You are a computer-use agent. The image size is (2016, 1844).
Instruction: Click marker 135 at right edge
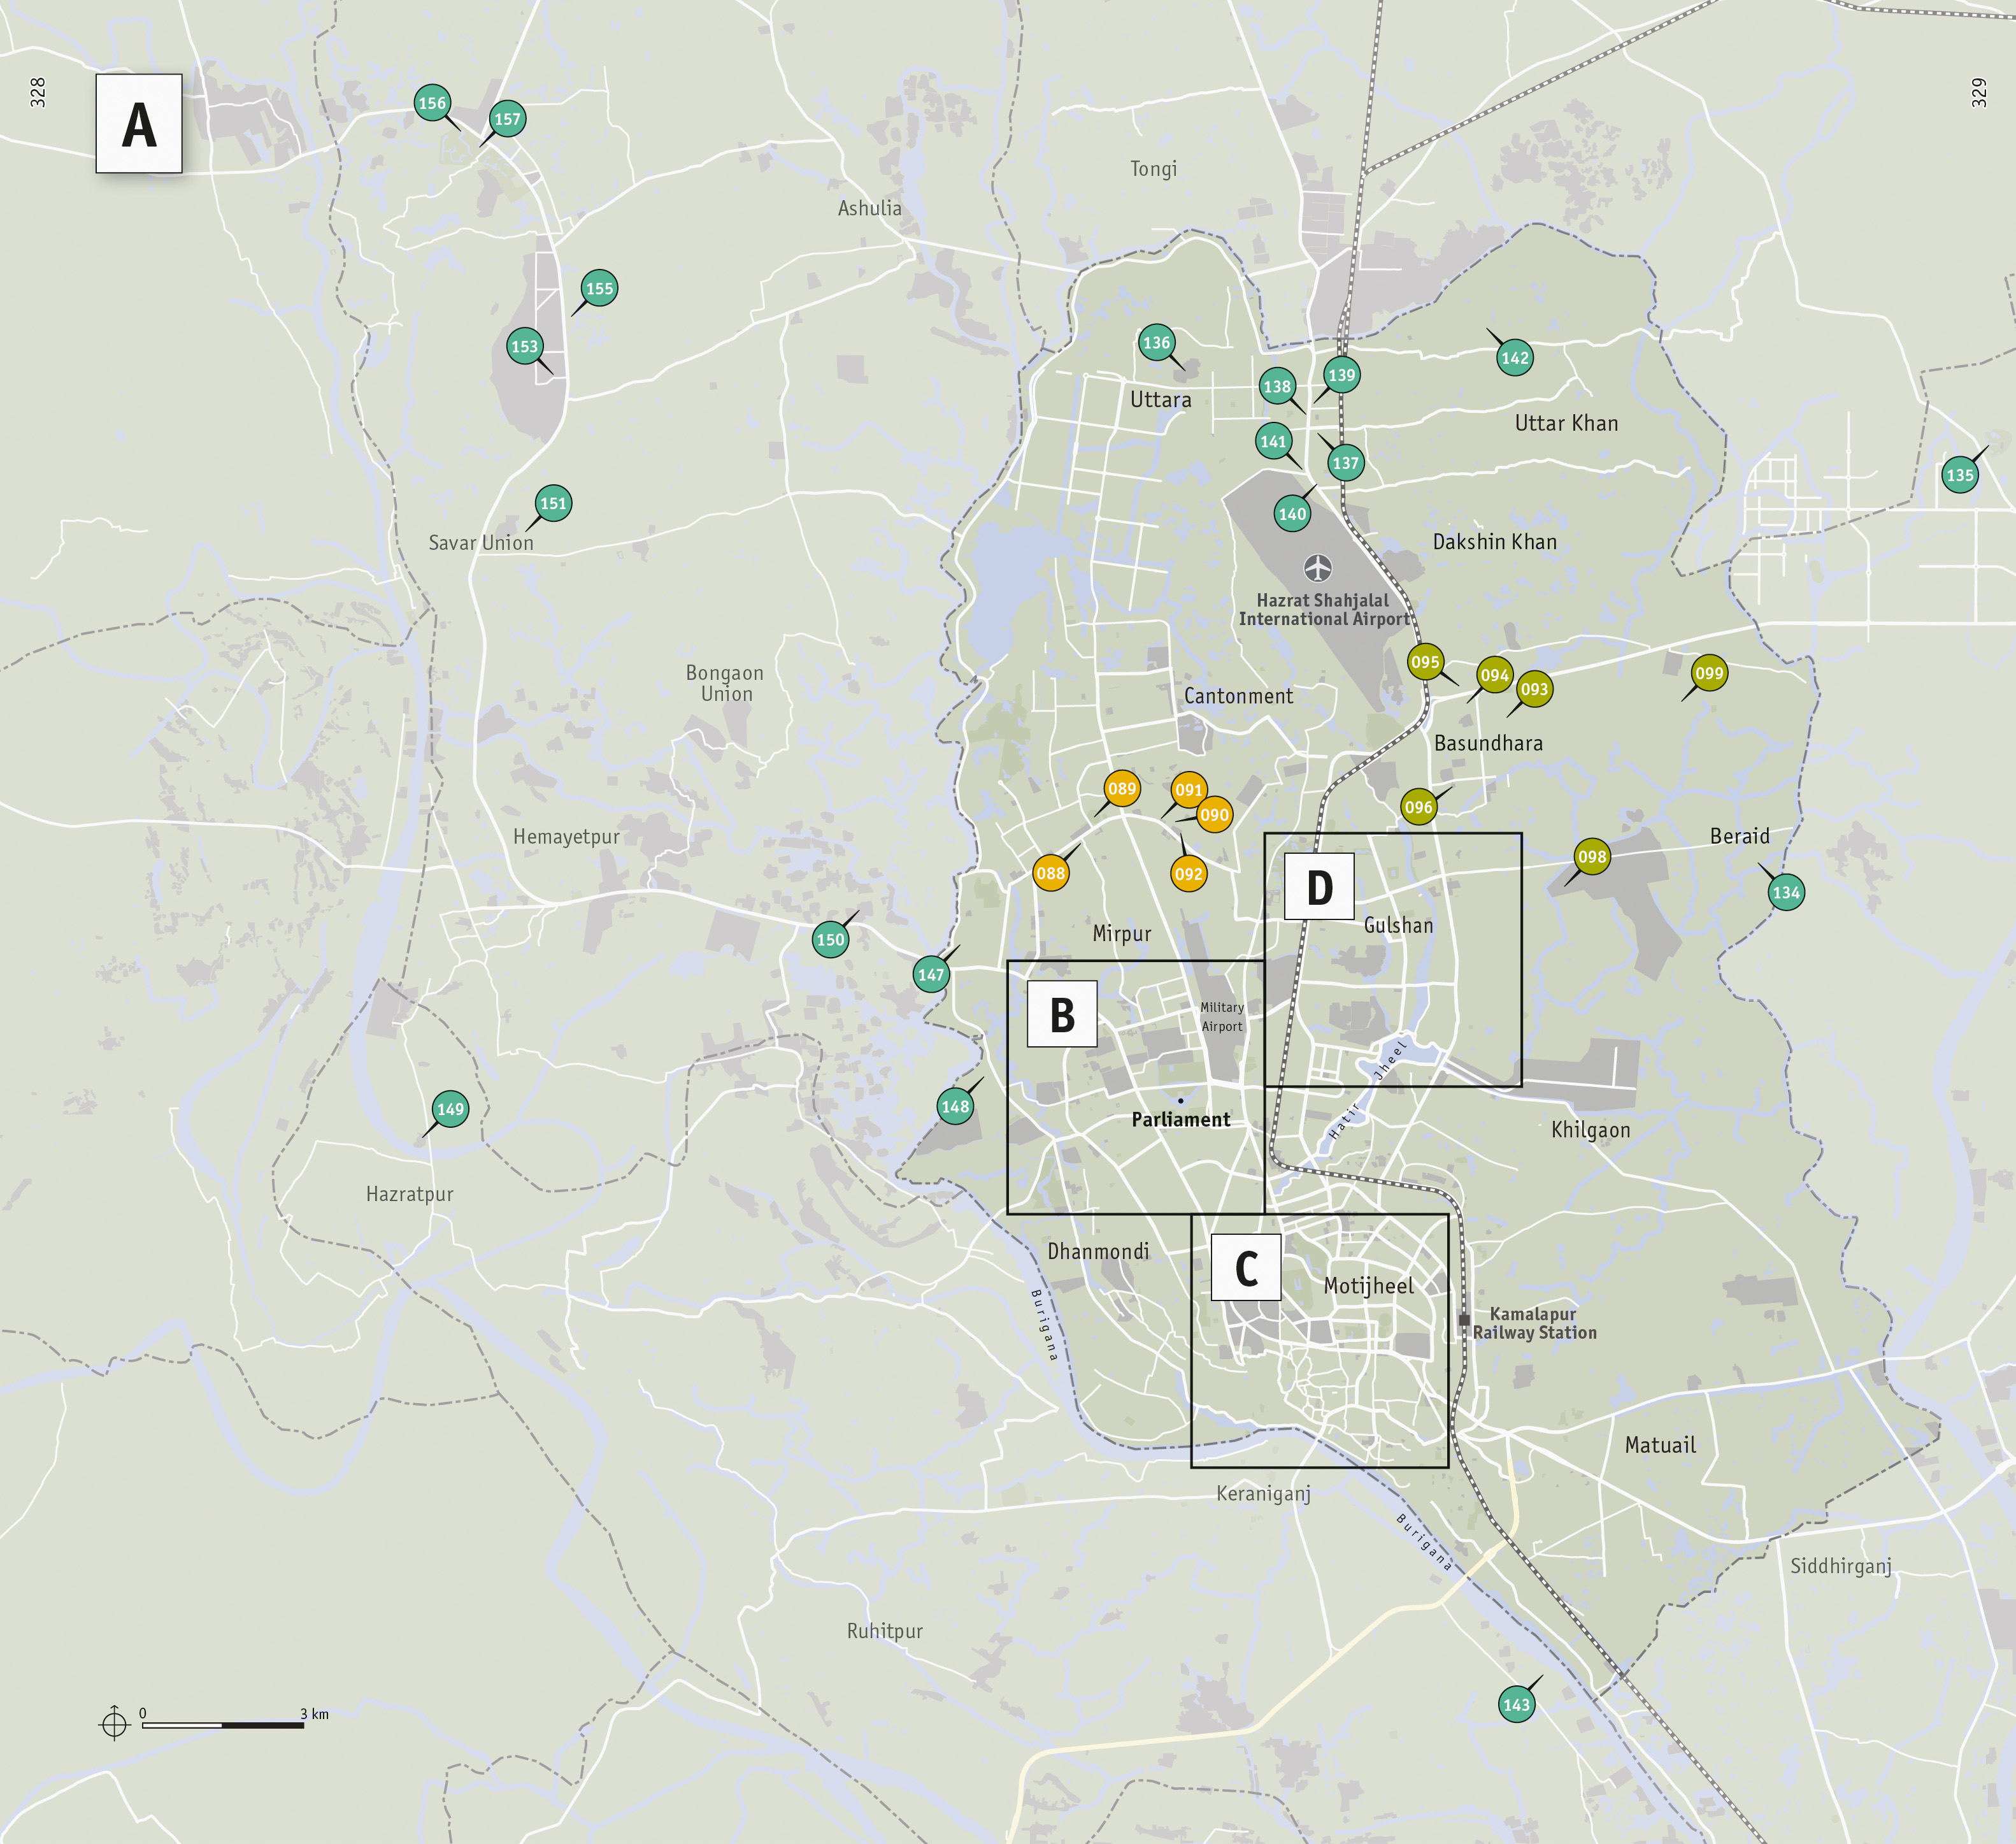[1960, 475]
